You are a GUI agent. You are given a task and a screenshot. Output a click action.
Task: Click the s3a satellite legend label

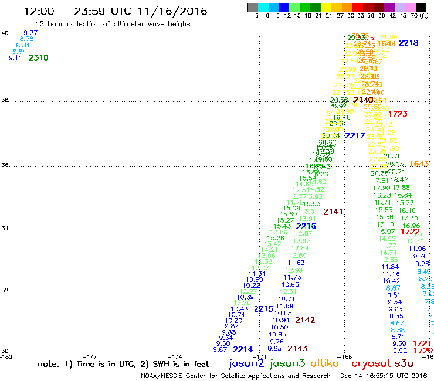404,363
